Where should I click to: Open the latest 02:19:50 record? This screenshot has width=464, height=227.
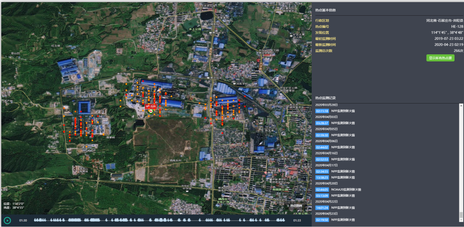pos(322,220)
